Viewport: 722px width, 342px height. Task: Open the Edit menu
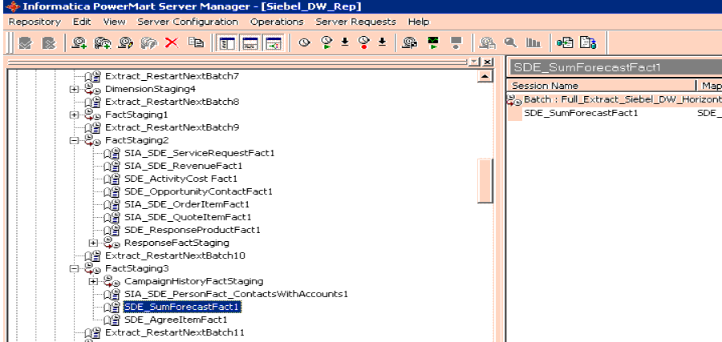(82, 22)
